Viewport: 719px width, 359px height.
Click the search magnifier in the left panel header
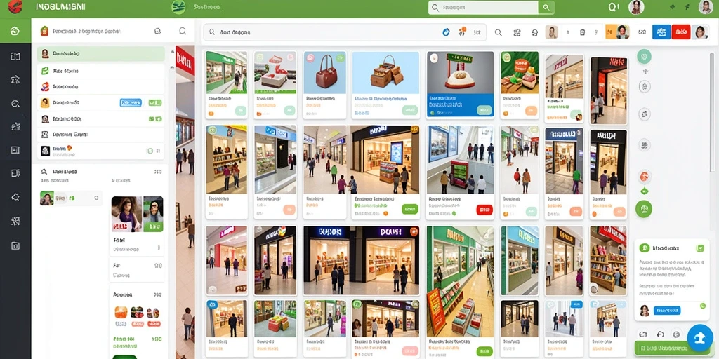(x=183, y=31)
